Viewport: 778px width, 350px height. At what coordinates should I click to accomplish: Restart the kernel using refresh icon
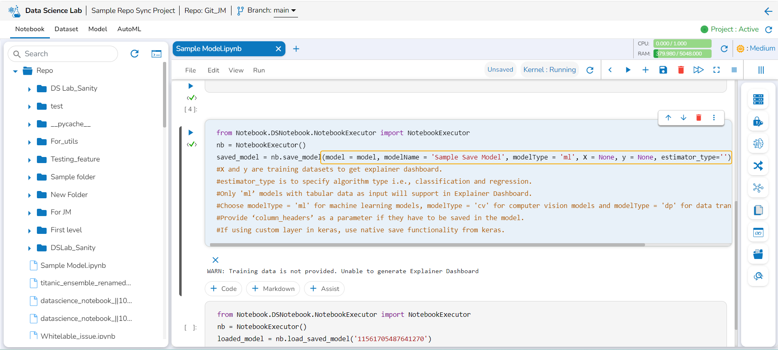[590, 70]
